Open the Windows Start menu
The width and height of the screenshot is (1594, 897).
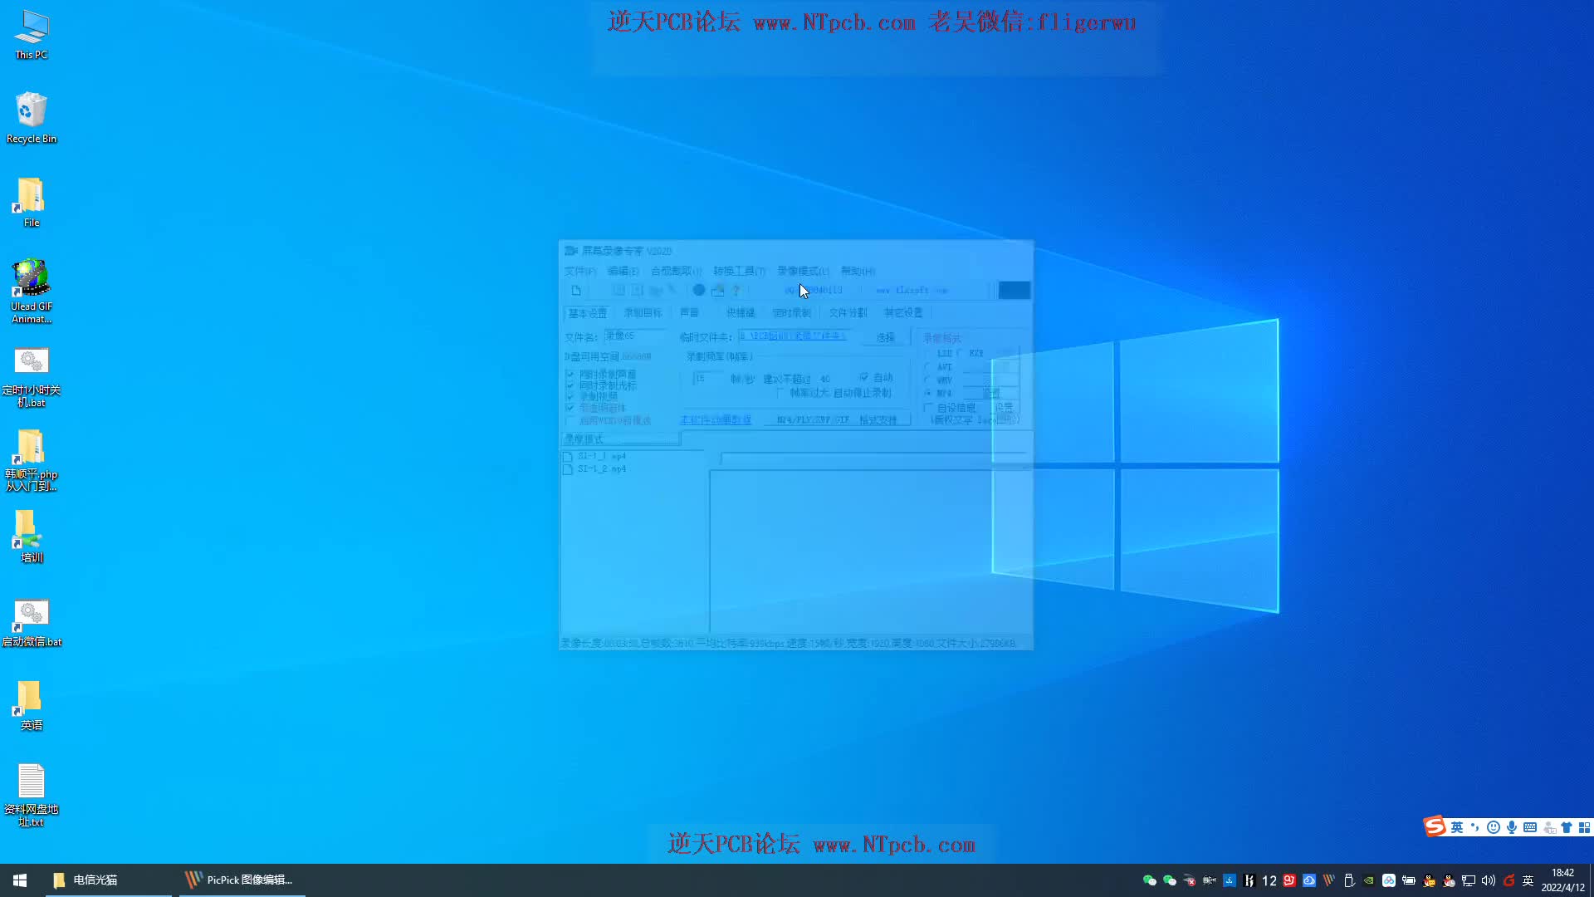coord(20,880)
